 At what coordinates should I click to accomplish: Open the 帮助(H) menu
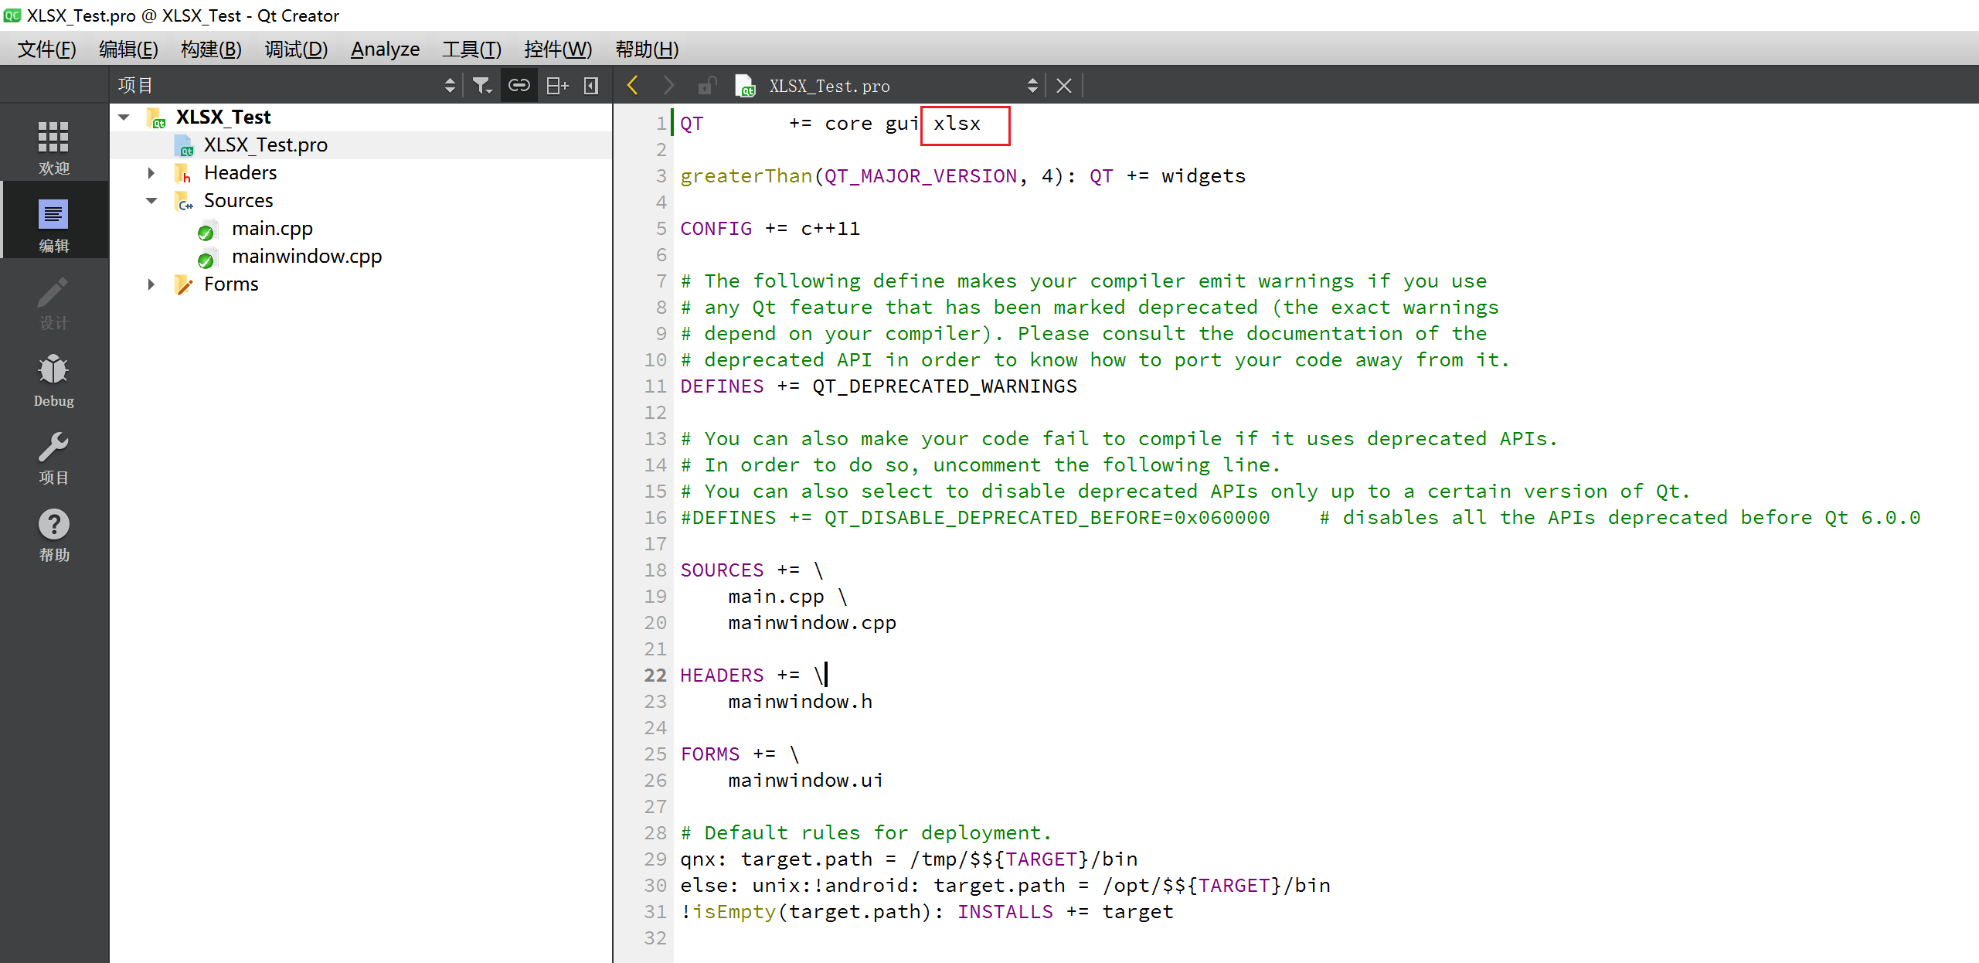(647, 49)
